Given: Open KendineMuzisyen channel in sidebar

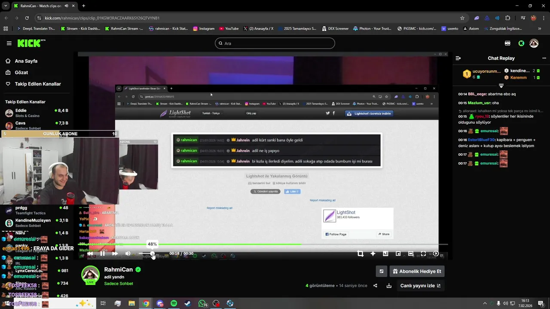Looking at the screenshot, I should click(37, 223).
